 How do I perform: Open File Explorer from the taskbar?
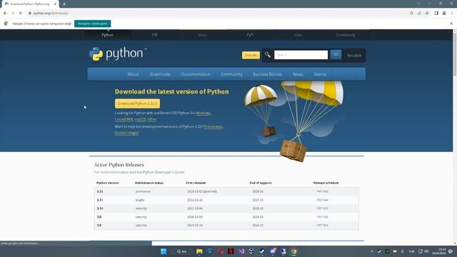click(x=199, y=251)
